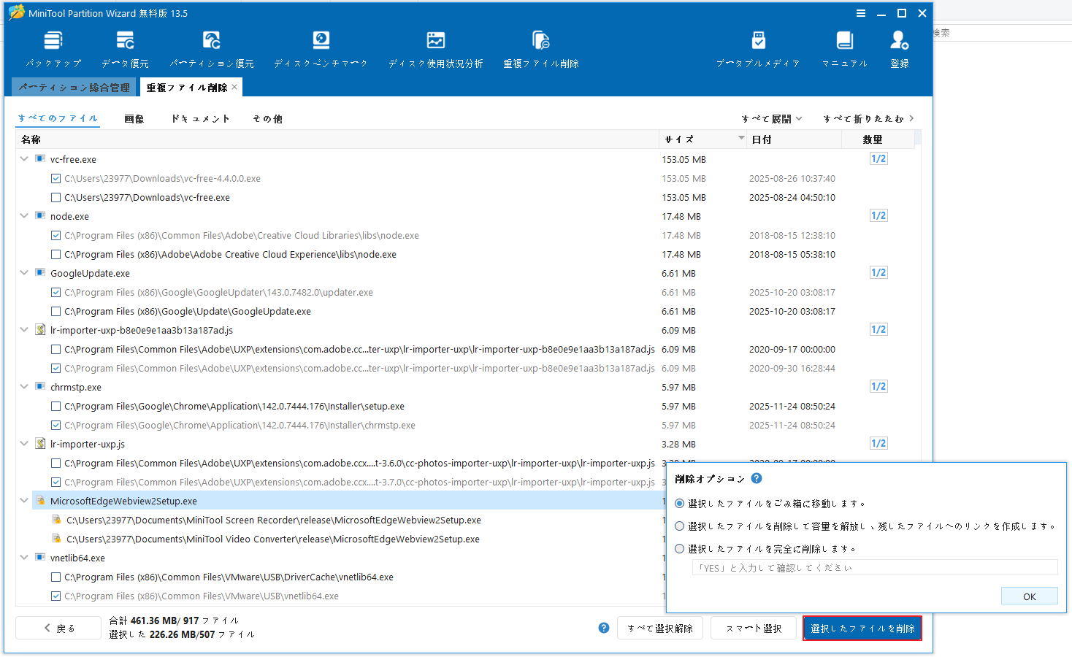Select the データ復元 recovery tool
Image resolution: width=1072 pixels, height=657 pixels.
click(125, 47)
